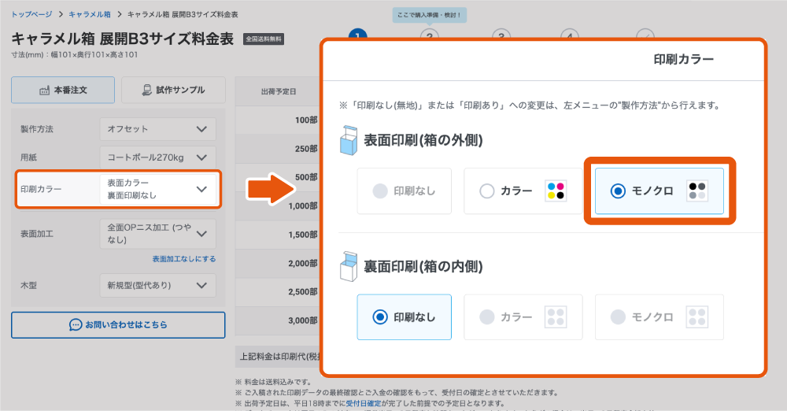Switch to the 本番注文 tab
The width and height of the screenshot is (787, 411).
63,90
